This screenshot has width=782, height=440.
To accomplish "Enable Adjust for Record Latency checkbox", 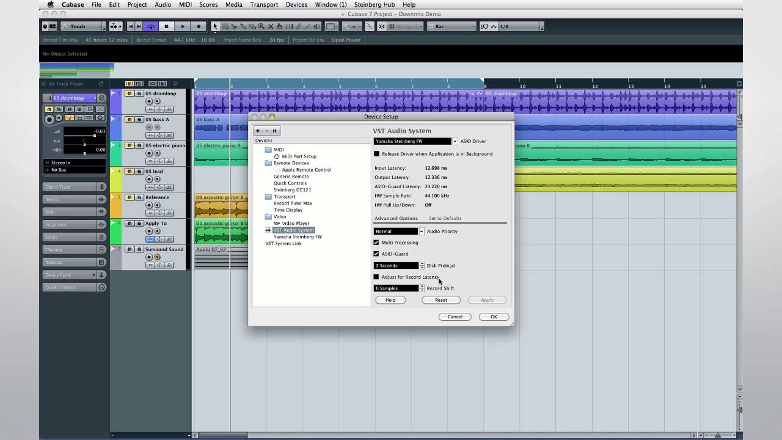I will [376, 277].
